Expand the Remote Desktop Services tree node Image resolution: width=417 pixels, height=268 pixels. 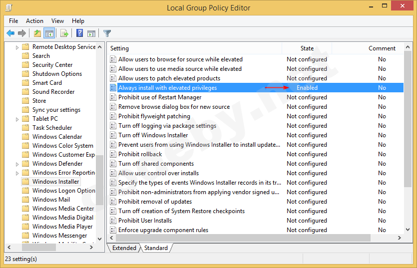pyautogui.click(x=17, y=47)
